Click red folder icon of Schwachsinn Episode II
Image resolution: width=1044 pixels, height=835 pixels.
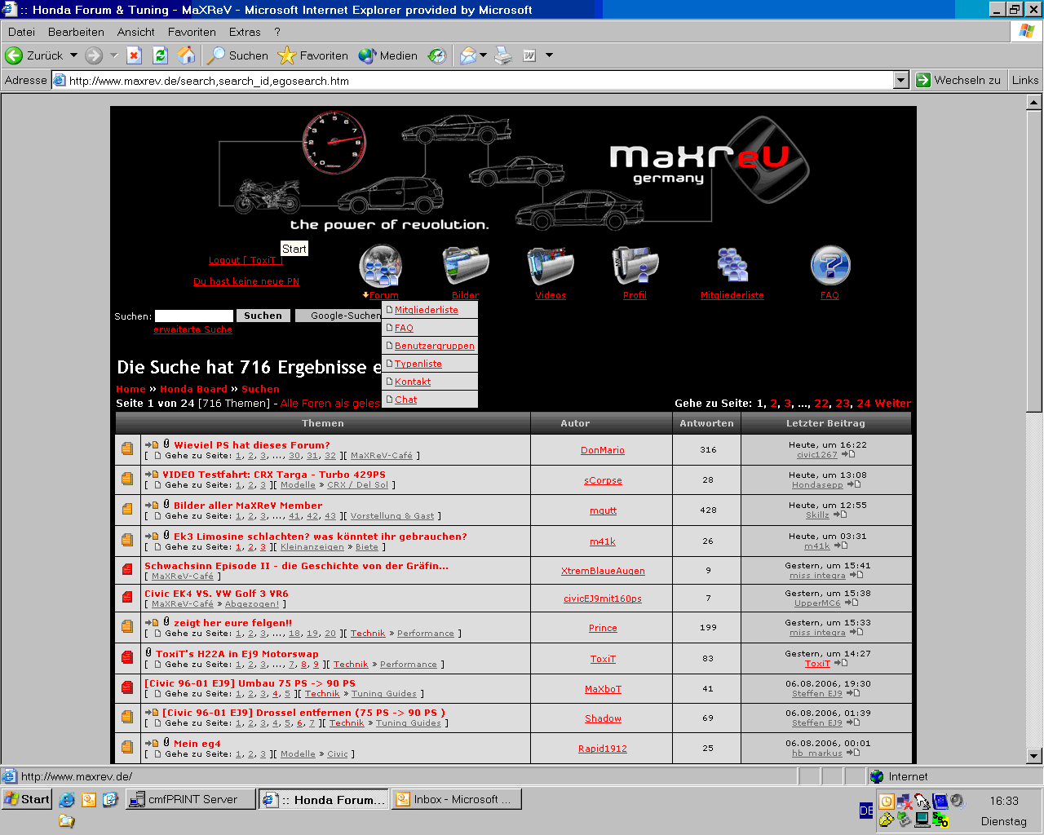coord(127,569)
